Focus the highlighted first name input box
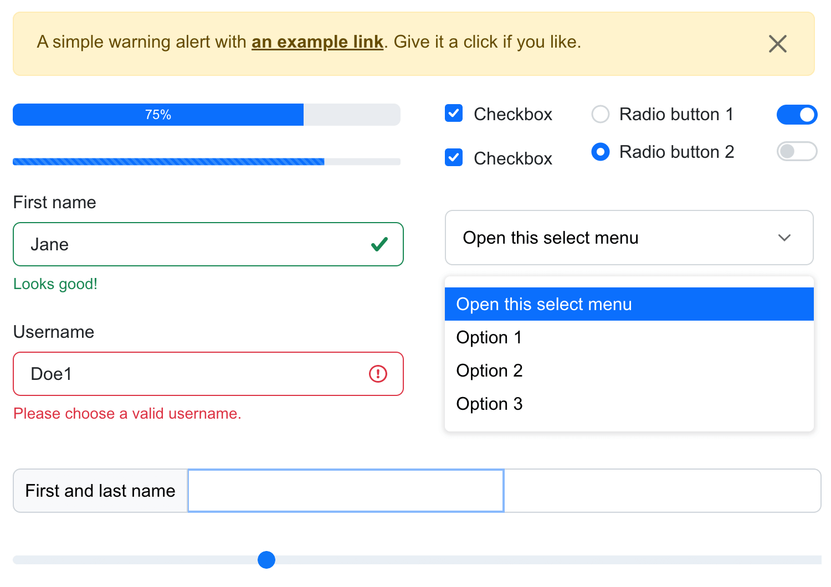Viewport: 831px width, 587px height. coord(346,491)
